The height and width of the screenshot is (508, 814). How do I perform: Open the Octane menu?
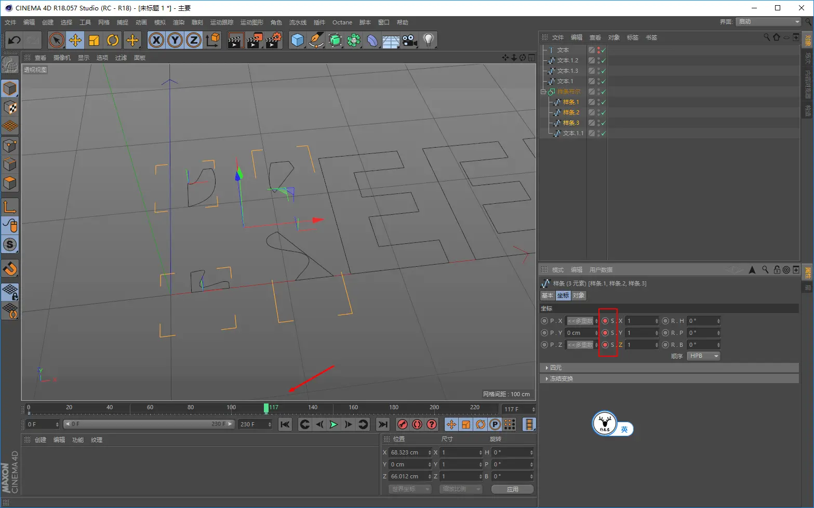tap(342, 22)
